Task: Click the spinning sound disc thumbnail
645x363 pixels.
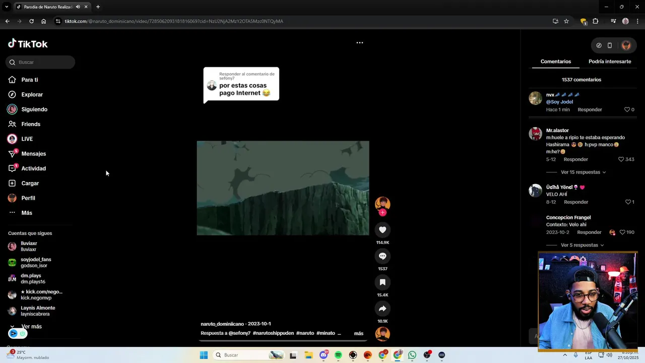Action: point(382,334)
